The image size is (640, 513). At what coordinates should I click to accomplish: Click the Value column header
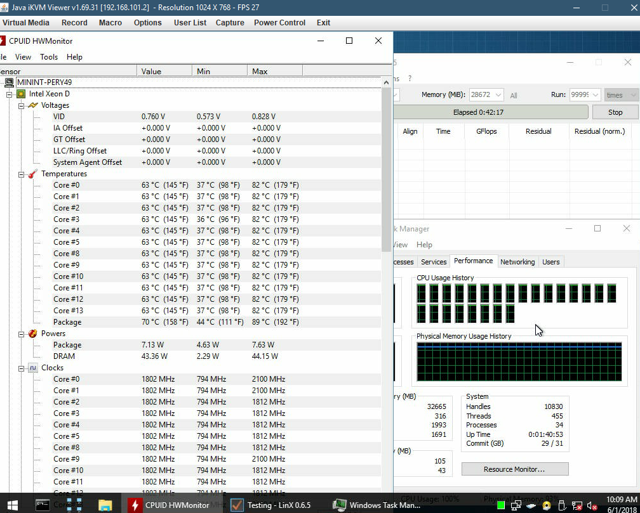pyautogui.click(x=164, y=72)
